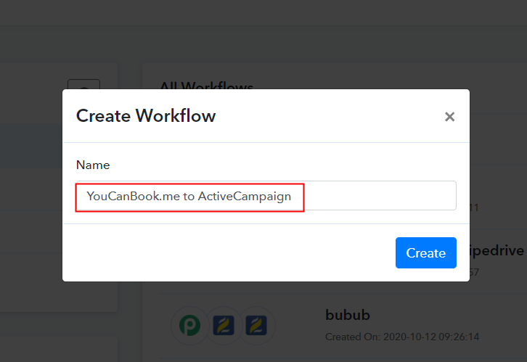Click the Name input field

pos(266,196)
